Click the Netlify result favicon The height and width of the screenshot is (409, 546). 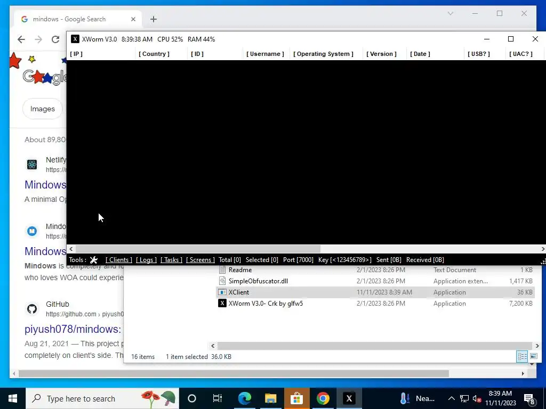pos(32,164)
